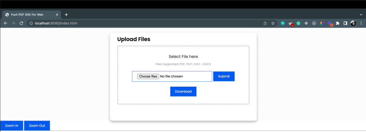This screenshot has height=132, width=366.
Task: Bookmark this page with the star icon
Action: [273, 23]
